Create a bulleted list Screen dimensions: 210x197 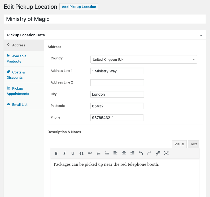pos(99,153)
